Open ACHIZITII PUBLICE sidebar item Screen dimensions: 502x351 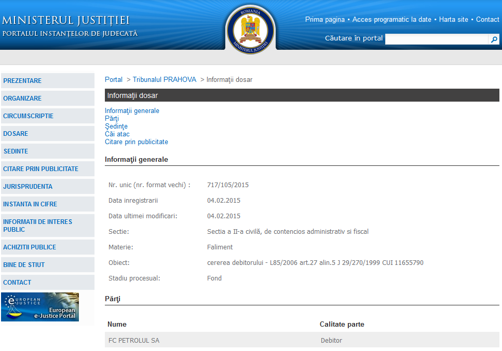click(48, 247)
